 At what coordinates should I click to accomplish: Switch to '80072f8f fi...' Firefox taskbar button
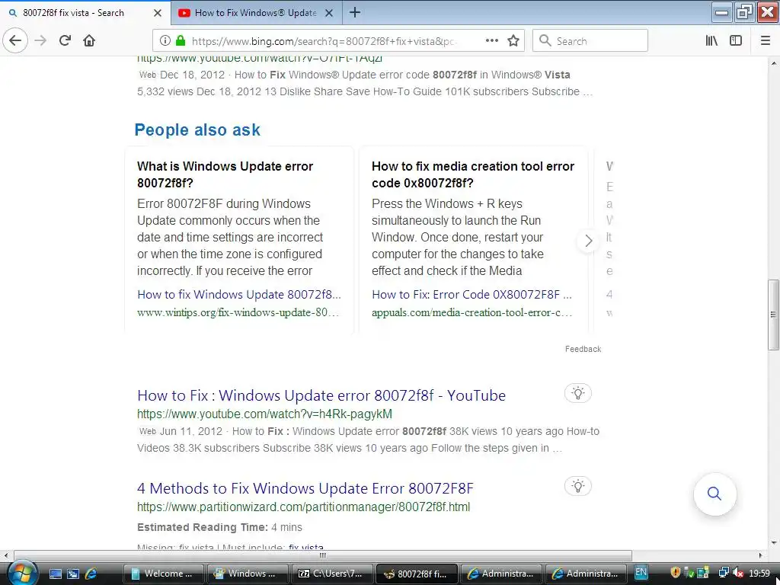tap(417, 574)
